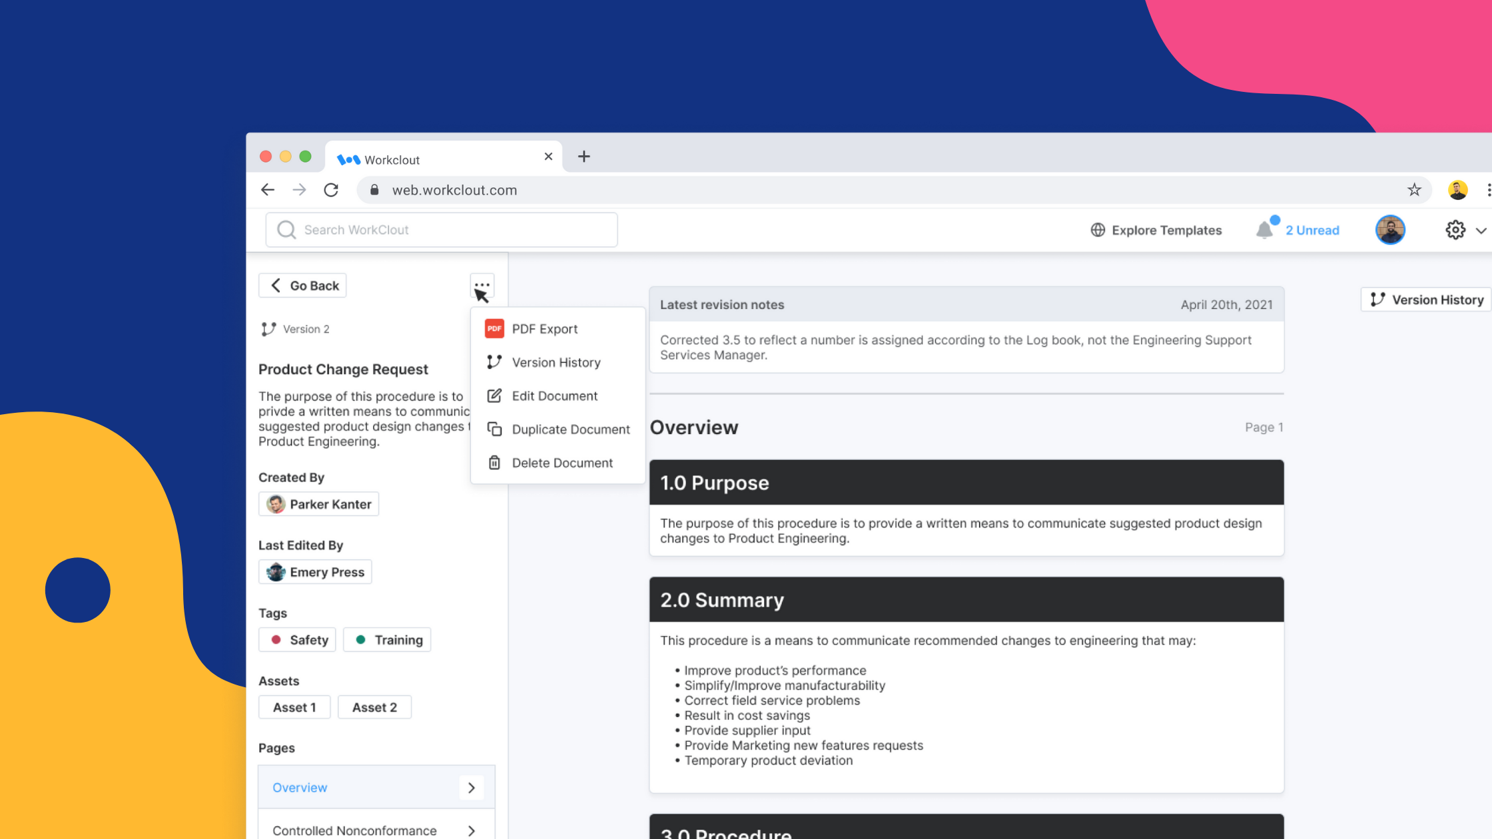Viewport: 1492px width, 839px height.
Task: Open the settings gear menu
Action: tap(1455, 229)
